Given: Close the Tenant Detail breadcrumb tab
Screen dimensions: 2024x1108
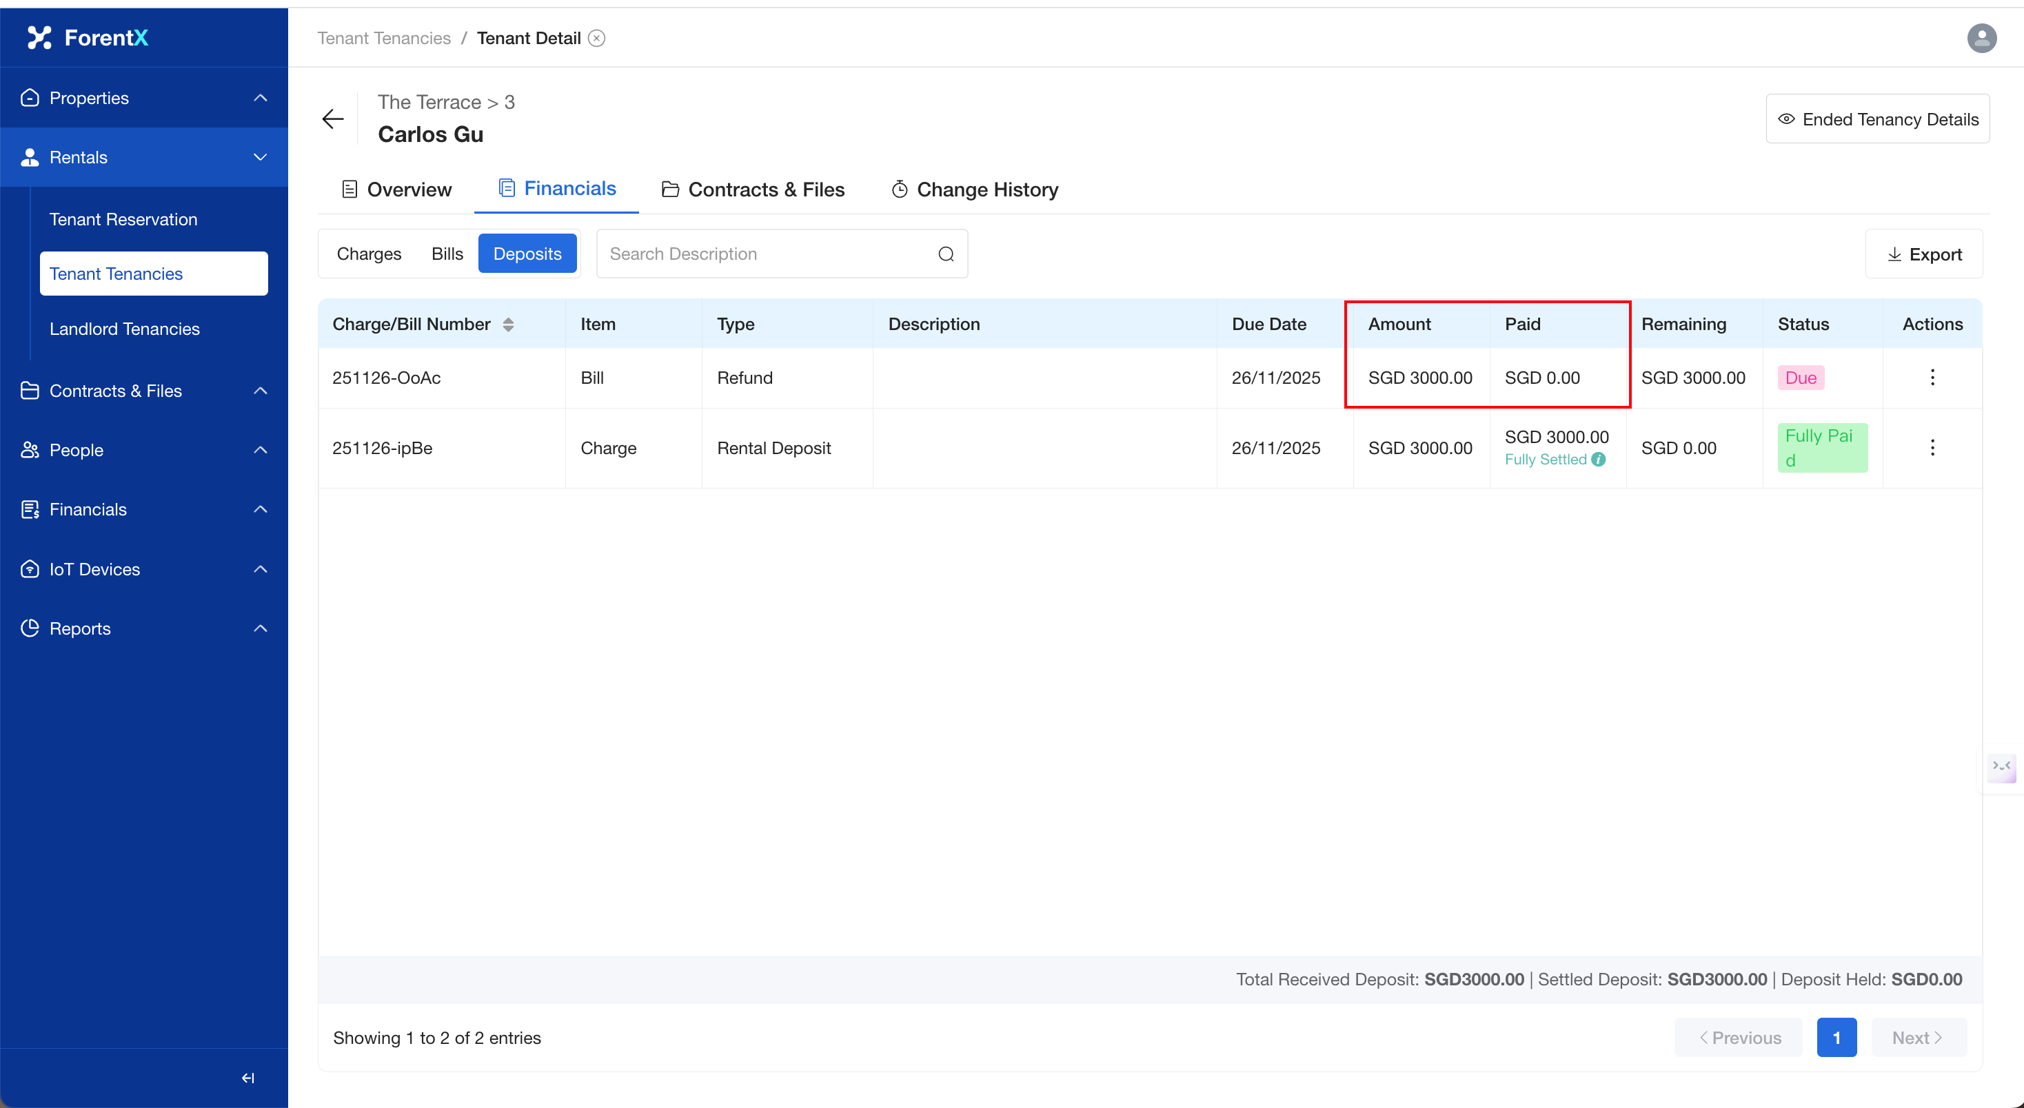Looking at the screenshot, I should pos(597,39).
